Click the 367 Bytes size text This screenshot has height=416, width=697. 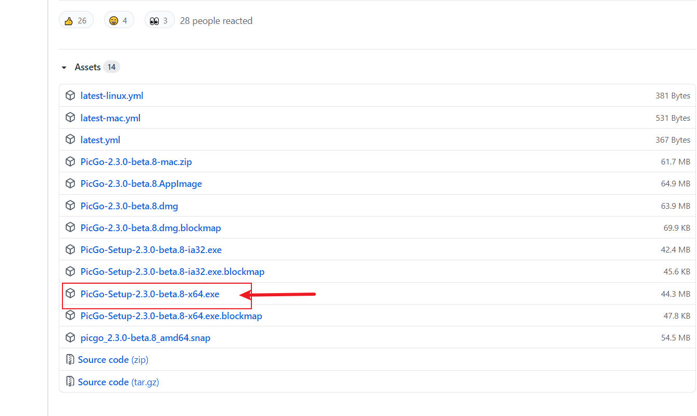click(673, 140)
